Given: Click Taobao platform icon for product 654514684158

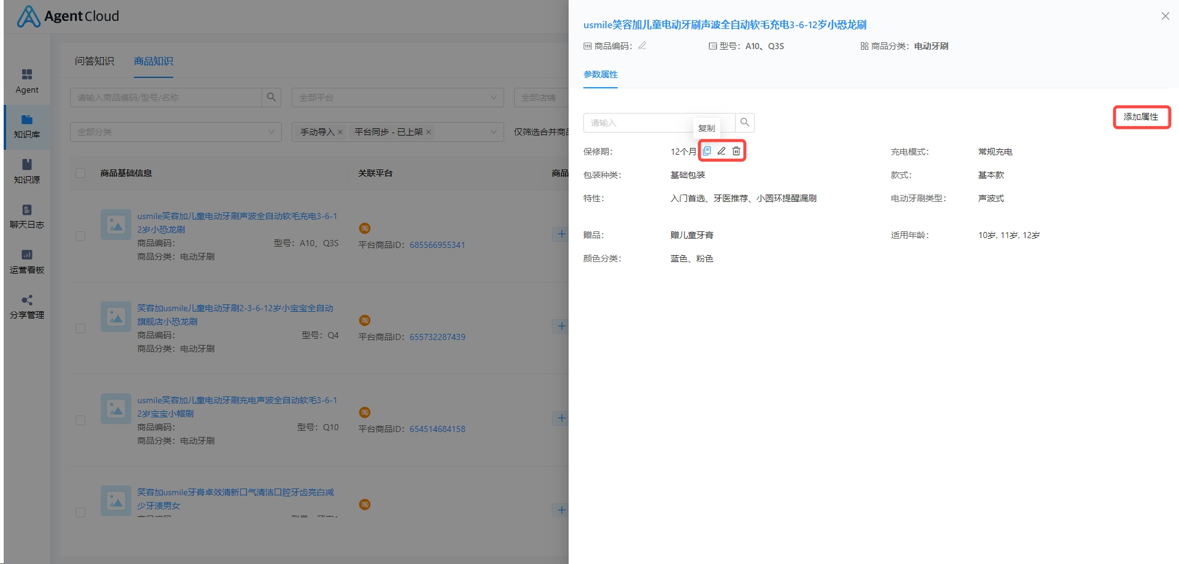Looking at the screenshot, I should coord(365,412).
